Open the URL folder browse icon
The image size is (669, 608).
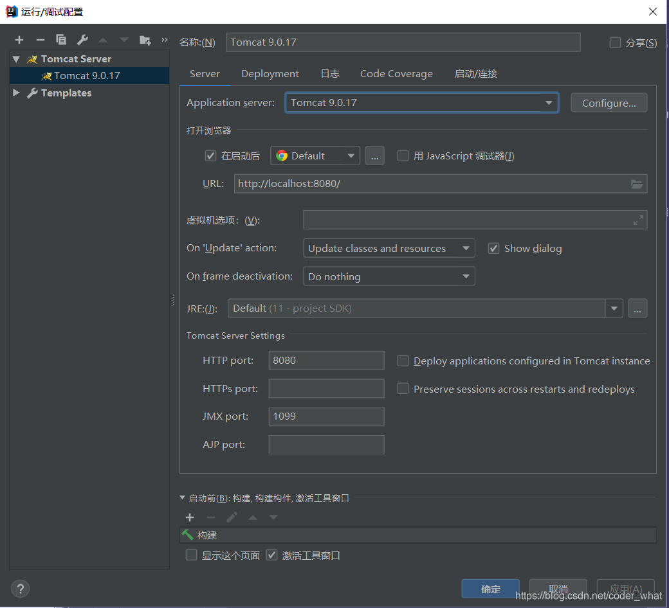point(637,184)
